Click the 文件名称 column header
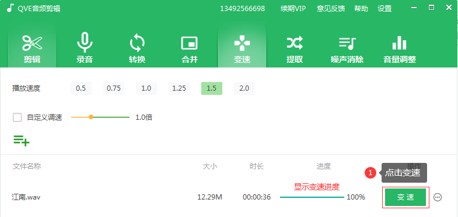The image size is (458, 217). click(x=27, y=166)
